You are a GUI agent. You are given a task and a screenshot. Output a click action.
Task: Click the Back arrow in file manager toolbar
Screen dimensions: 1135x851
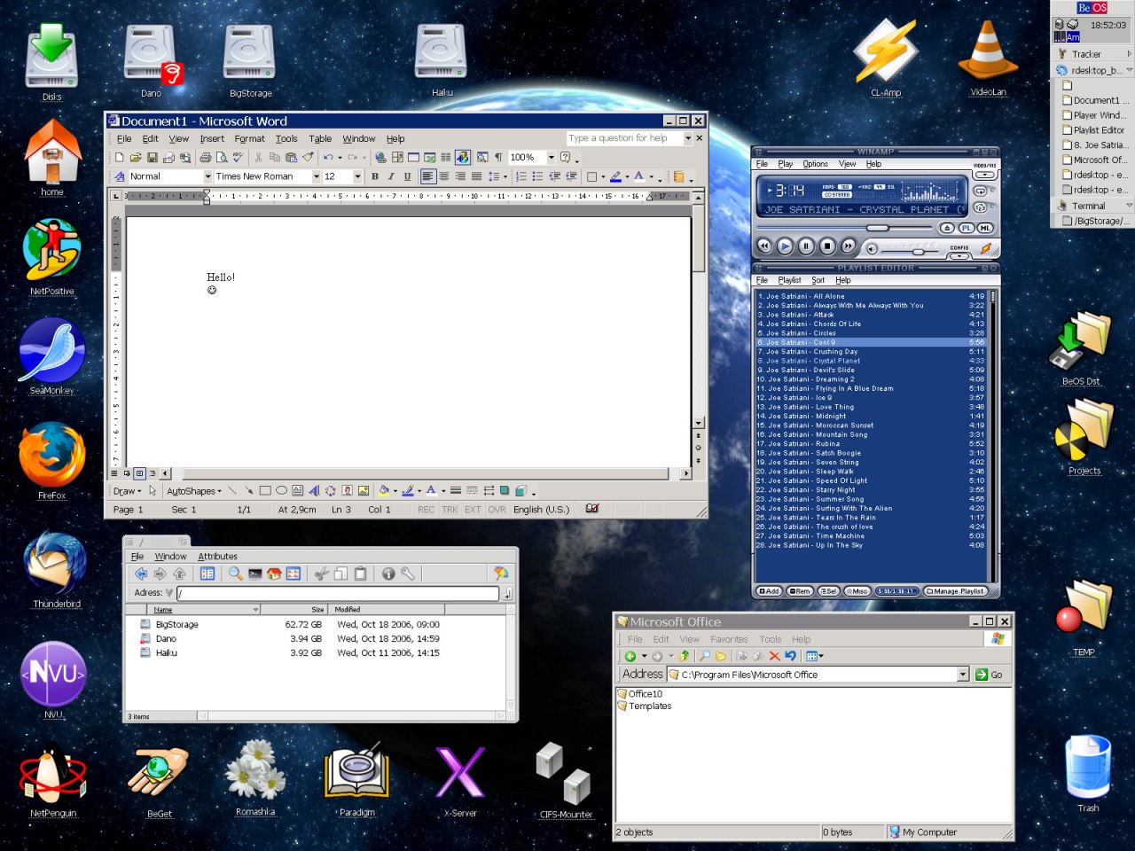(x=142, y=574)
